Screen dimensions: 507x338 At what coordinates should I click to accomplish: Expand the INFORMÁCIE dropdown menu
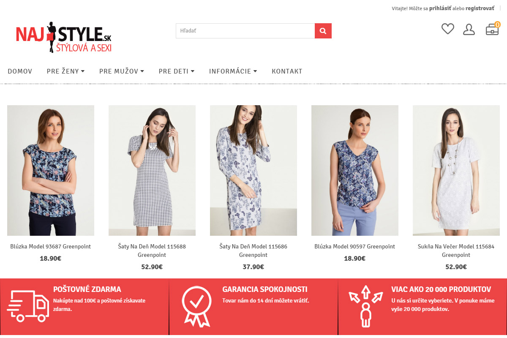pos(233,71)
